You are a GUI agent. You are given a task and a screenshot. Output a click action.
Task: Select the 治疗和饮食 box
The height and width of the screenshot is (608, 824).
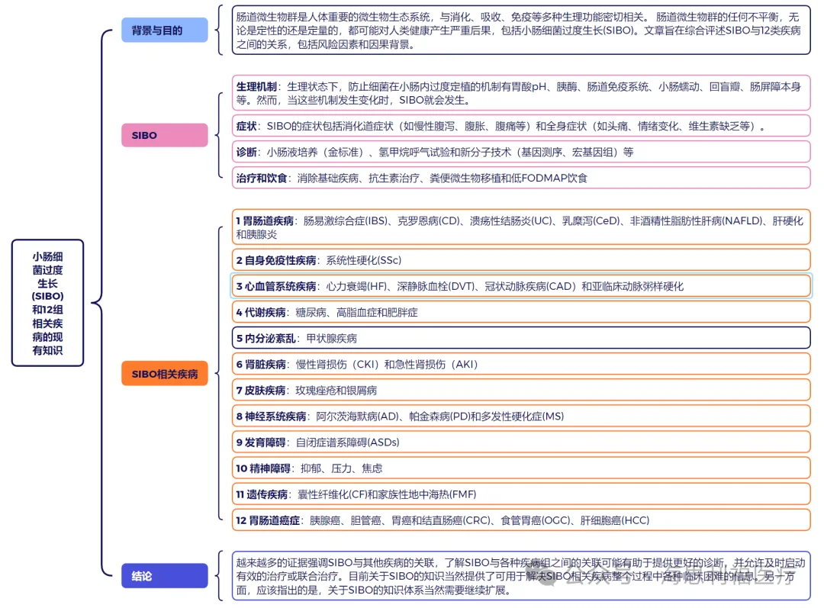521,178
